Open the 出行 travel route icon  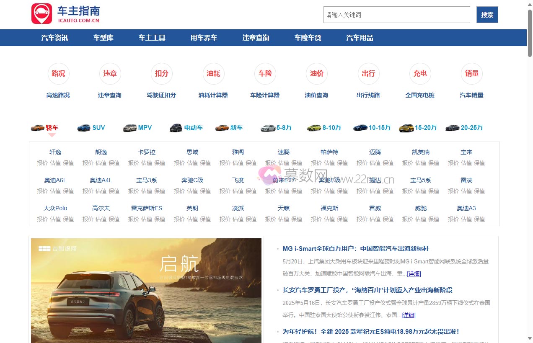(x=368, y=74)
